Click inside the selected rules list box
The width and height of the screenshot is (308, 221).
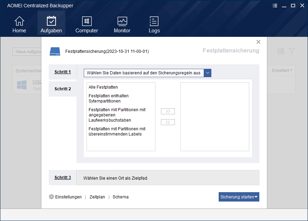(215, 117)
